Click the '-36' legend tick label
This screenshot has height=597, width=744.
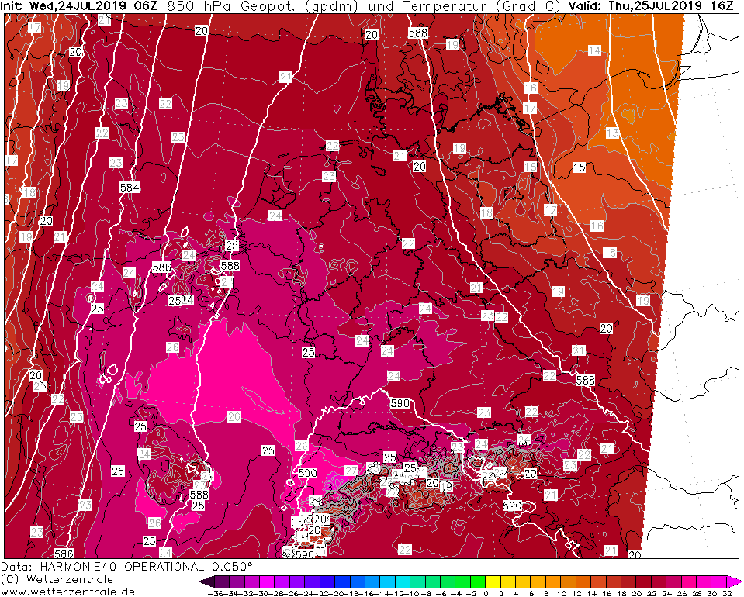[214, 593]
